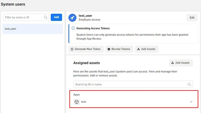Click the magnifier icon in the filter box
This screenshot has height=113, width=201.
[46, 17]
